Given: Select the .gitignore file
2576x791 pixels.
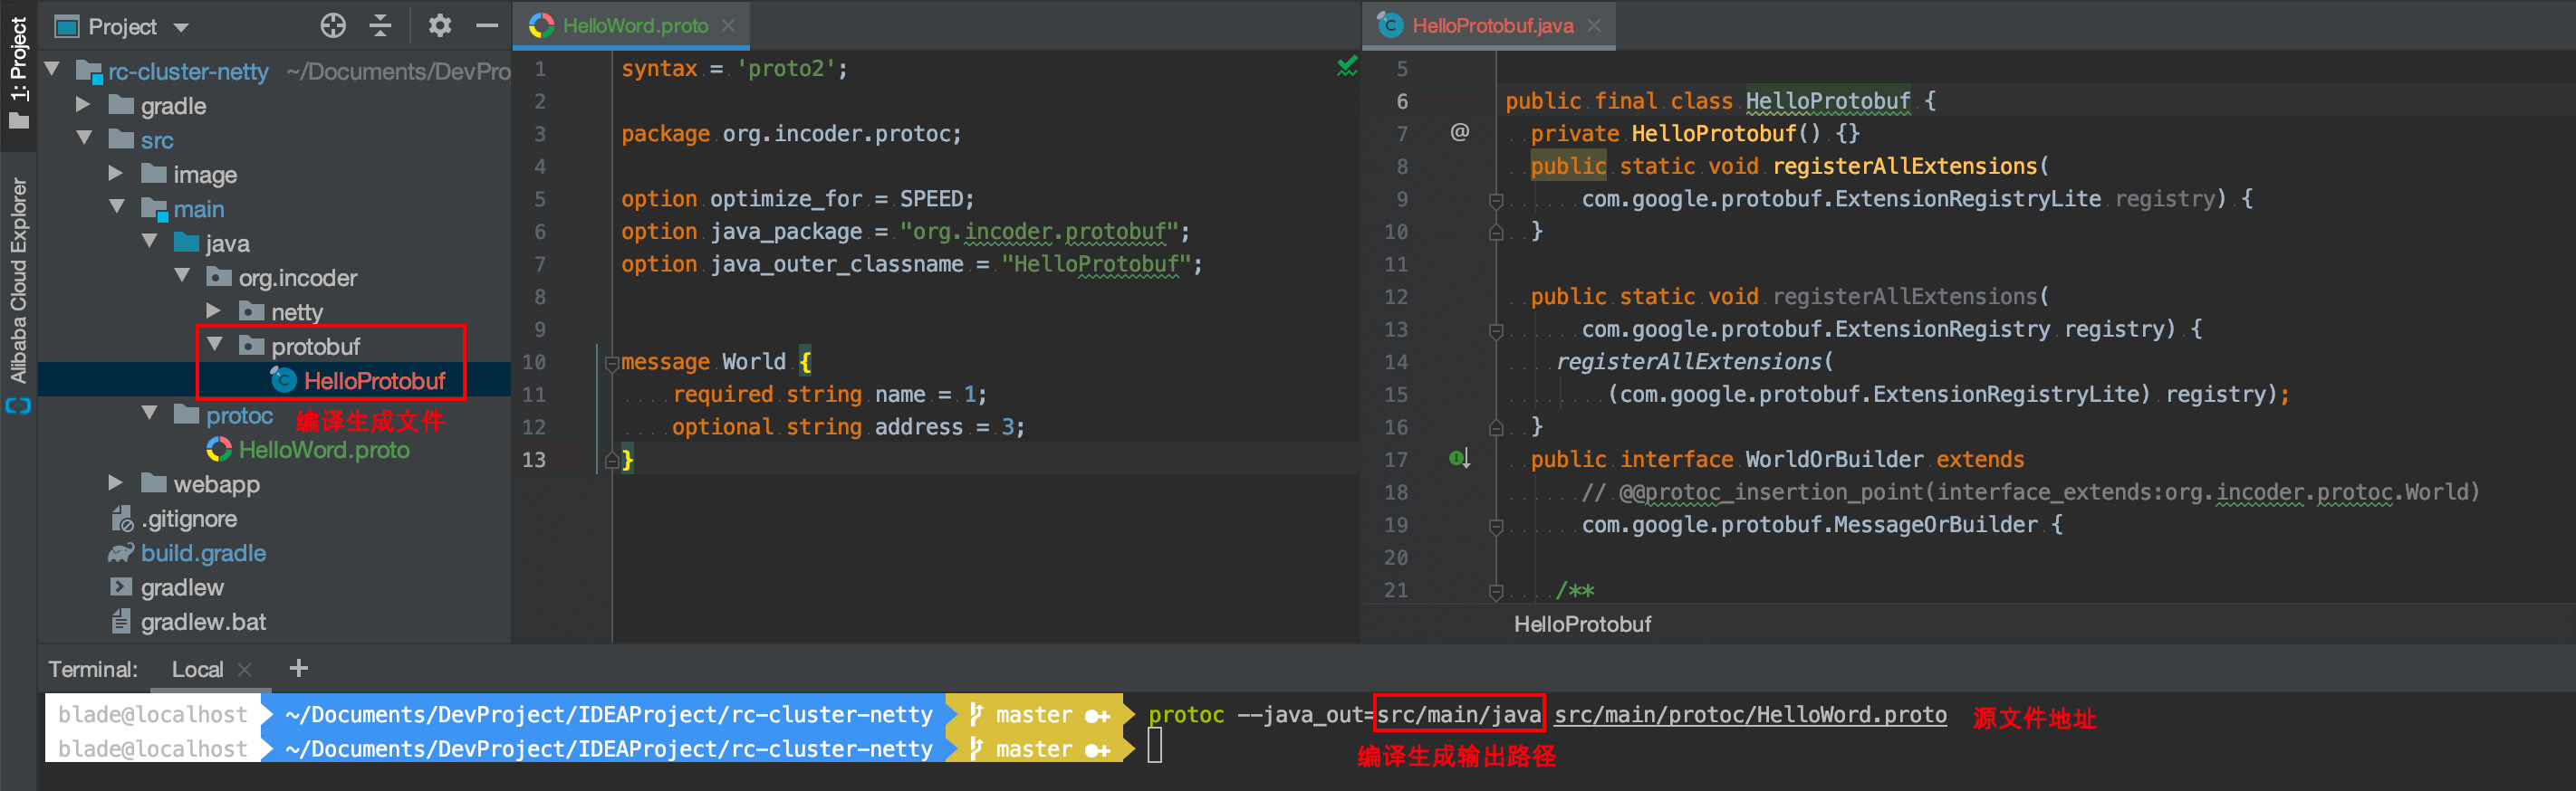Looking at the screenshot, I should 189,519.
